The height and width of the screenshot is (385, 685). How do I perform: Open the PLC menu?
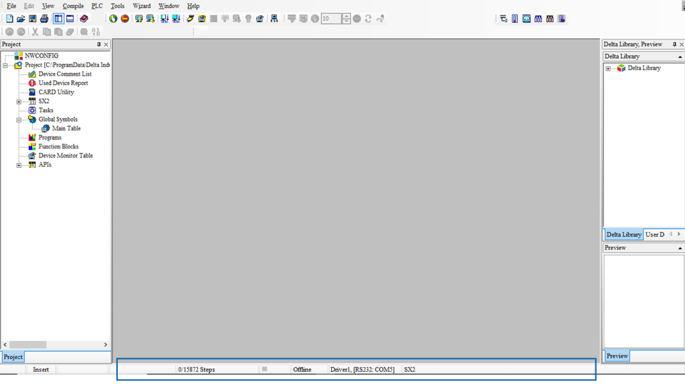(x=97, y=6)
